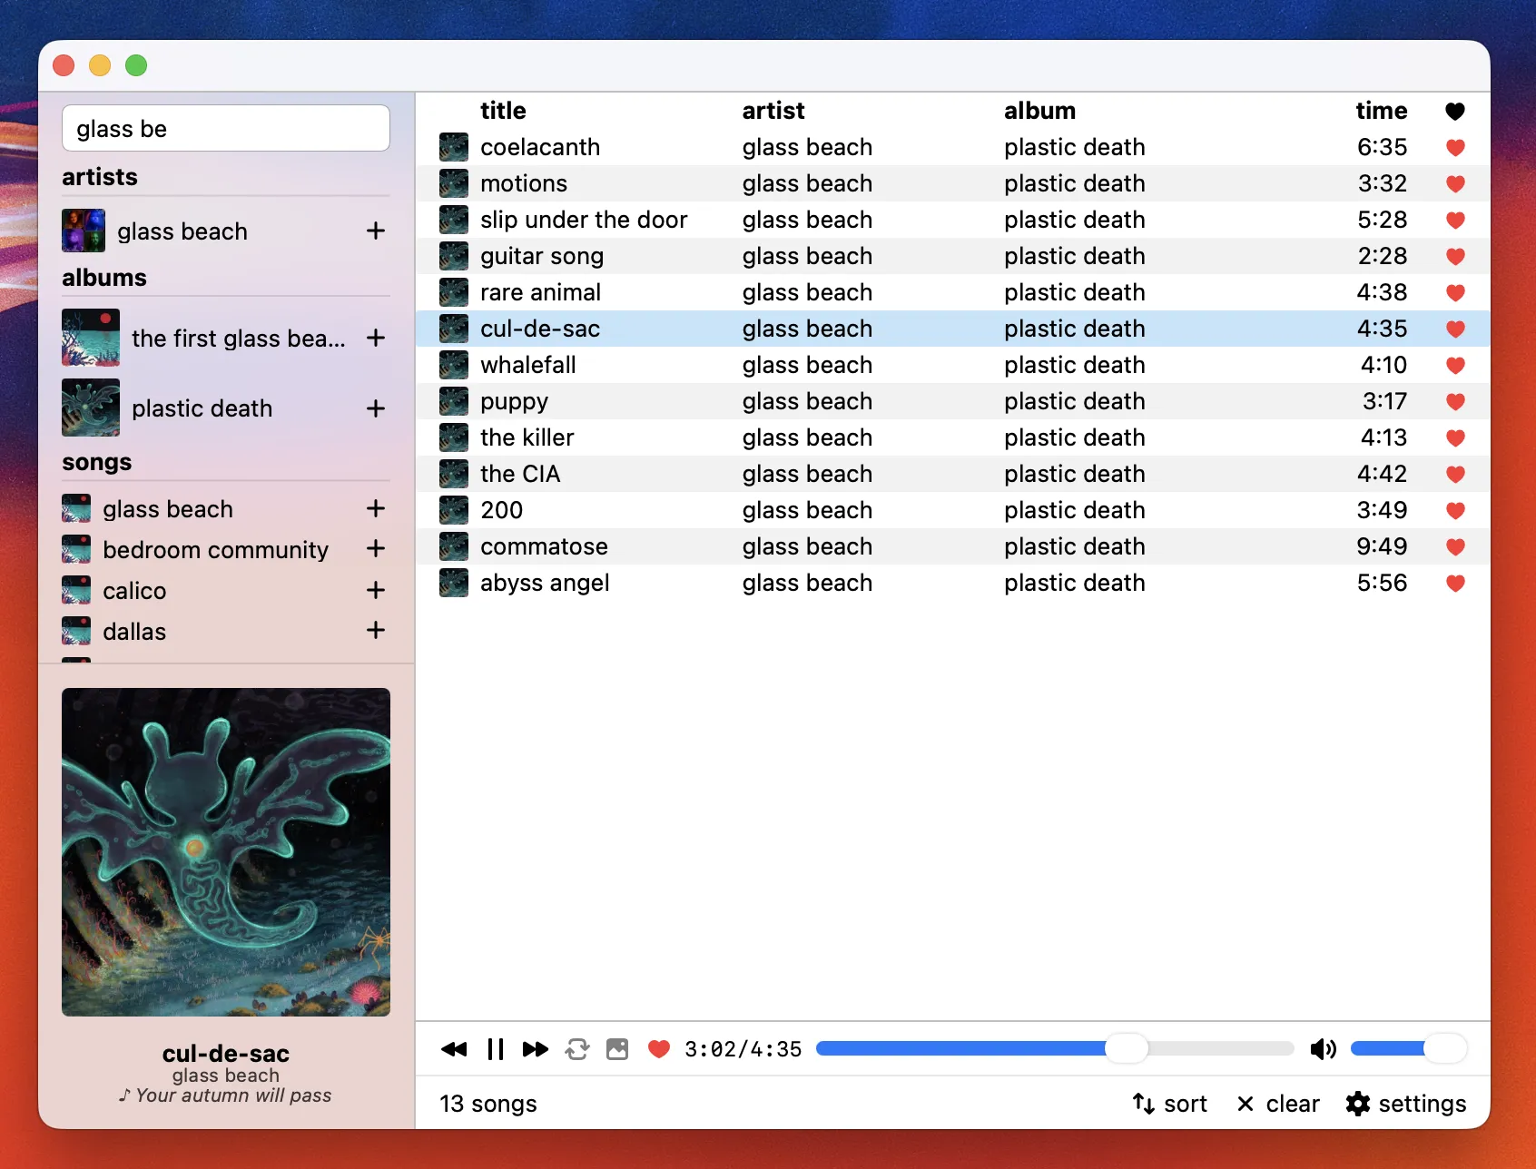Sort by the artist column header

point(773,111)
